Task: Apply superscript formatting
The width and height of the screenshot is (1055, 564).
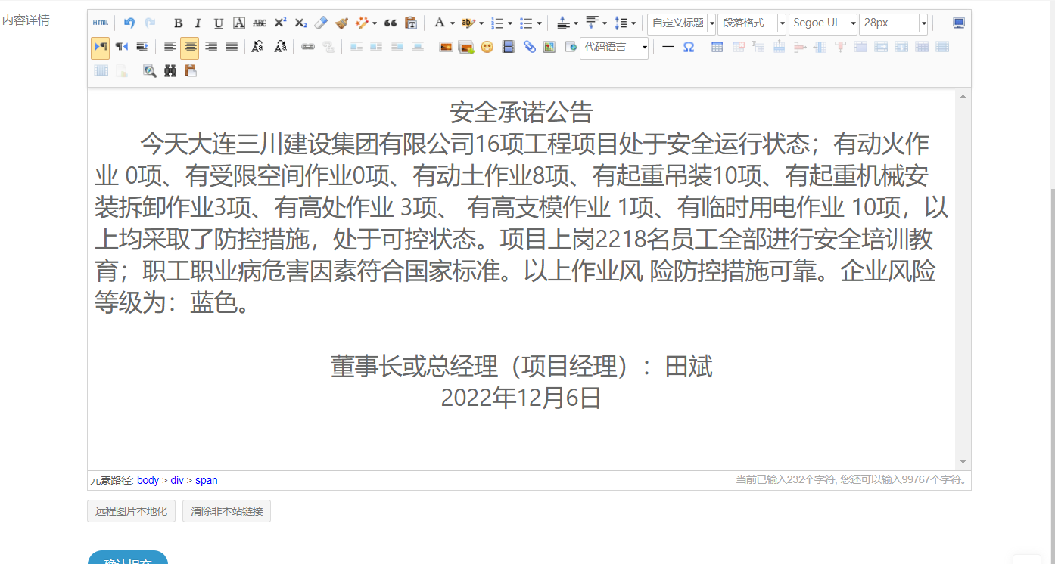Action: tap(280, 23)
